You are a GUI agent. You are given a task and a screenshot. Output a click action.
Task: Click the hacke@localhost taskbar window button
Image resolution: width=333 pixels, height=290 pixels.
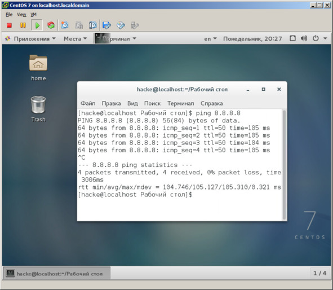[x=57, y=274]
